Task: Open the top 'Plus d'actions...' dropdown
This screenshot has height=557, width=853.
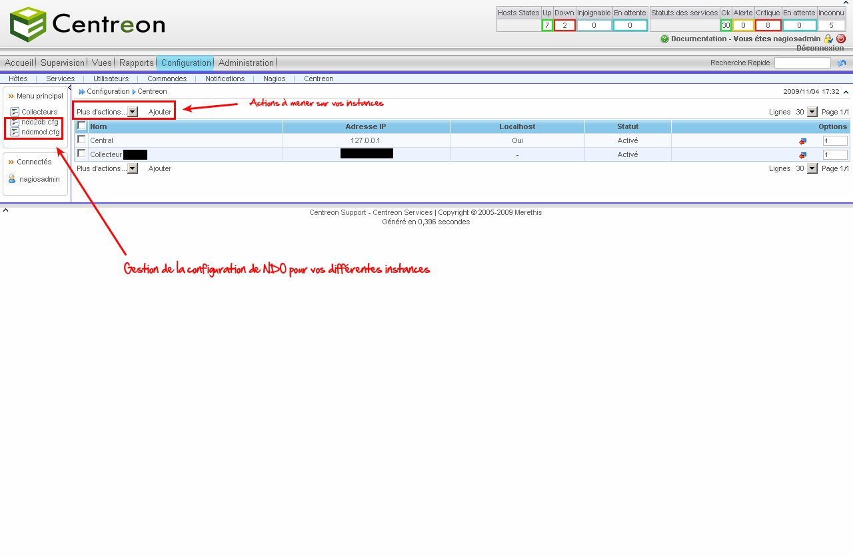Action: (x=133, y=112)
